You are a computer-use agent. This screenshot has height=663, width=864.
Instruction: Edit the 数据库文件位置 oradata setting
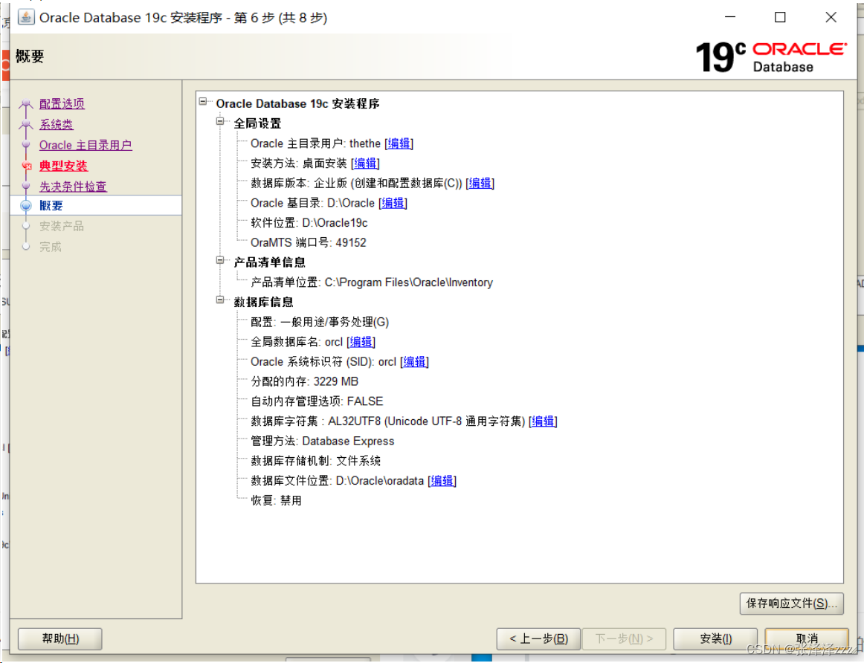pyautogui.click(x=442, y=481)
